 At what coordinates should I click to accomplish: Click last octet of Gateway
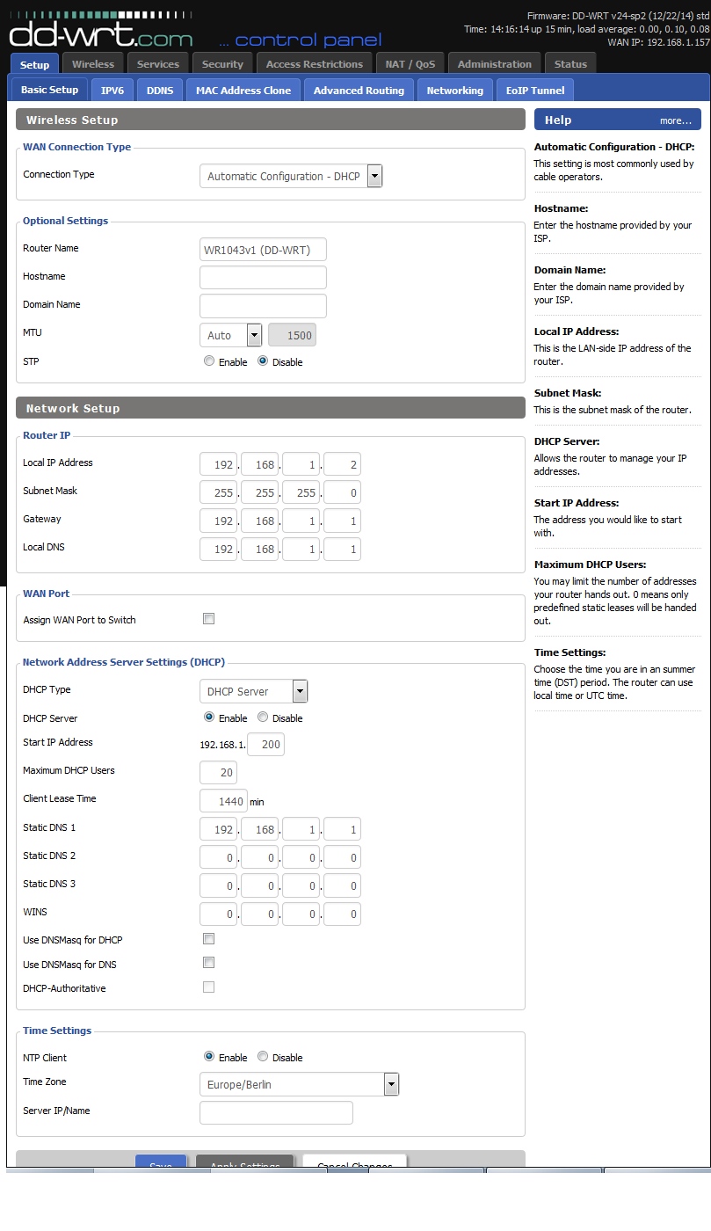pyautogui.click(x=342, y=521)
